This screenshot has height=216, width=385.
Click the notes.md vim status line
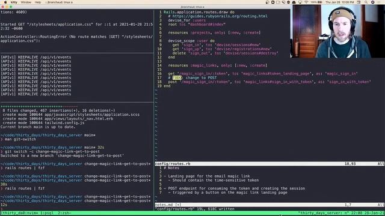click(269, 205)
